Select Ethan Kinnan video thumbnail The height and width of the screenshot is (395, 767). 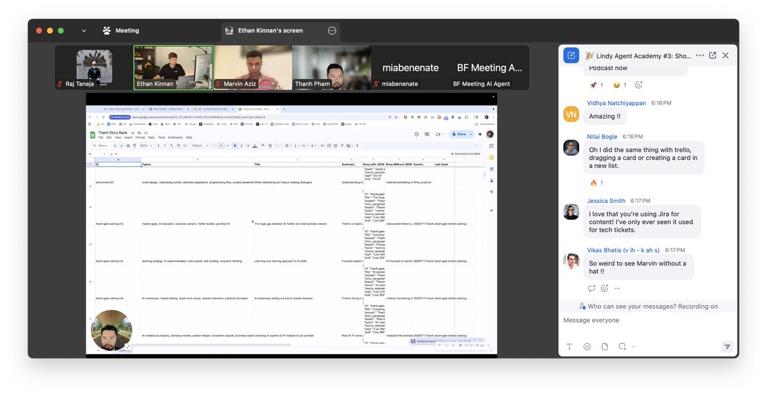click(173, 68)
